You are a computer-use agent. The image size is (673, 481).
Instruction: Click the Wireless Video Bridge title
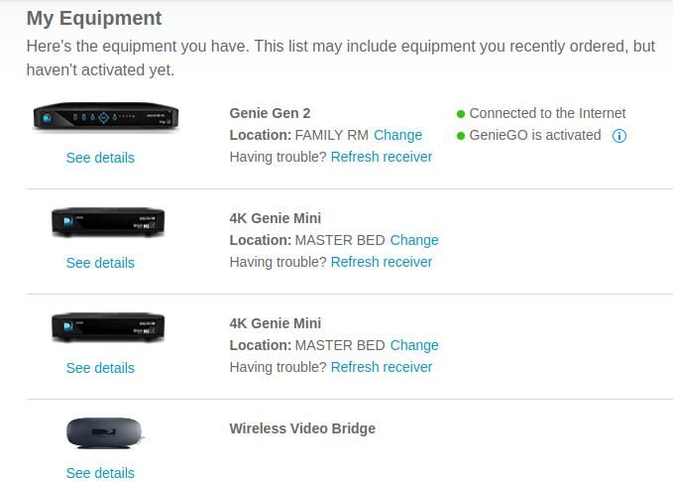coord(302,428)
